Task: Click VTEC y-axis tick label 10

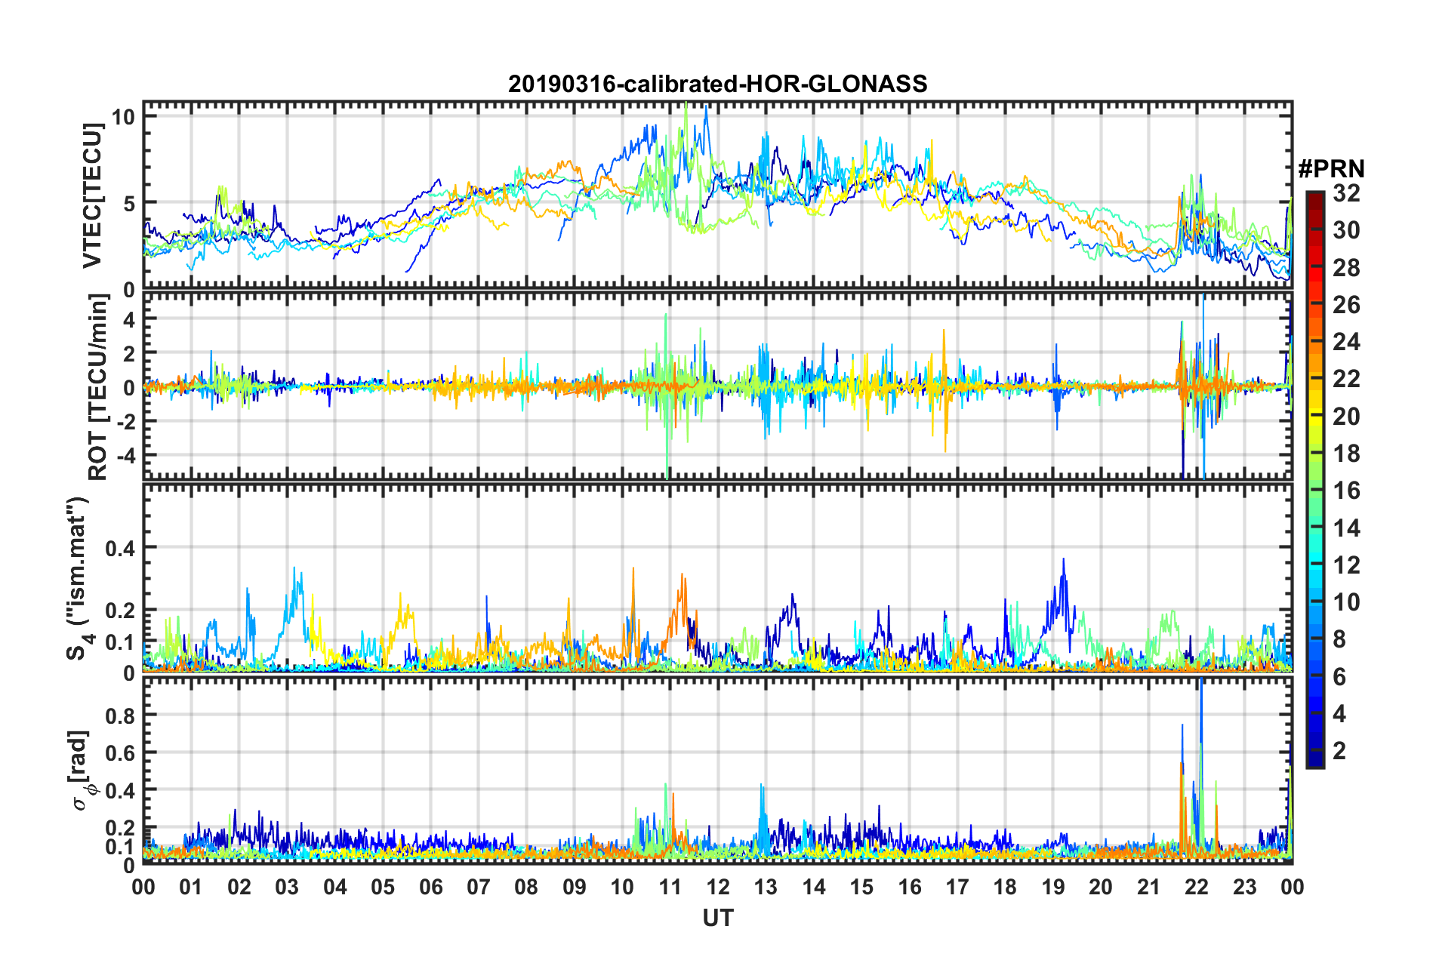Action: 124,117
